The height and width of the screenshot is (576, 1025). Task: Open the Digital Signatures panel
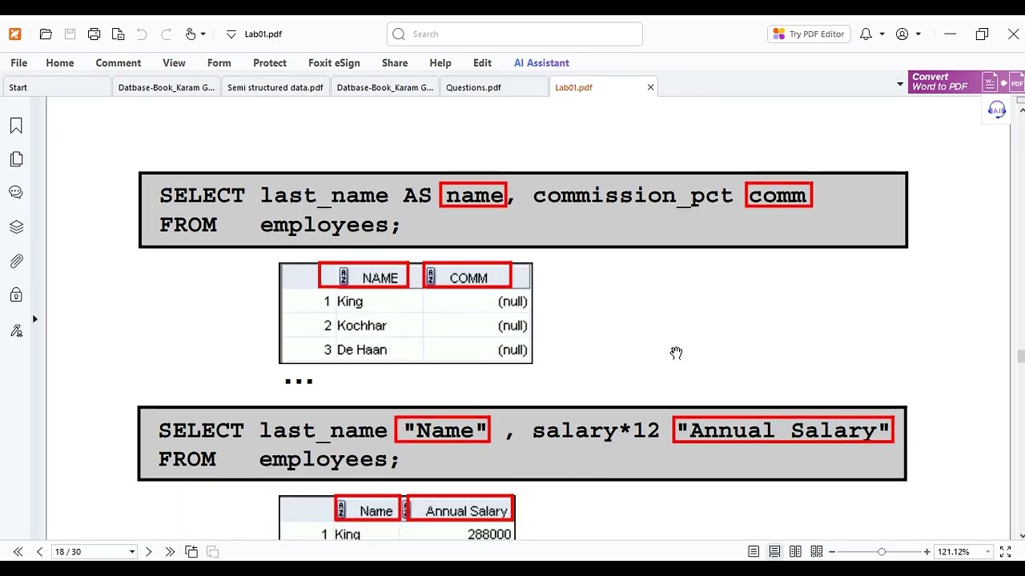(x=16, y=330)
